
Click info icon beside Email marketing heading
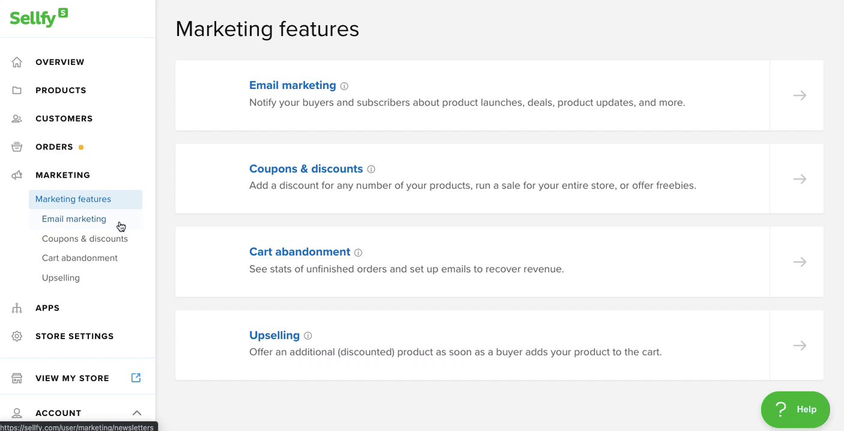(x=344, y=86)
